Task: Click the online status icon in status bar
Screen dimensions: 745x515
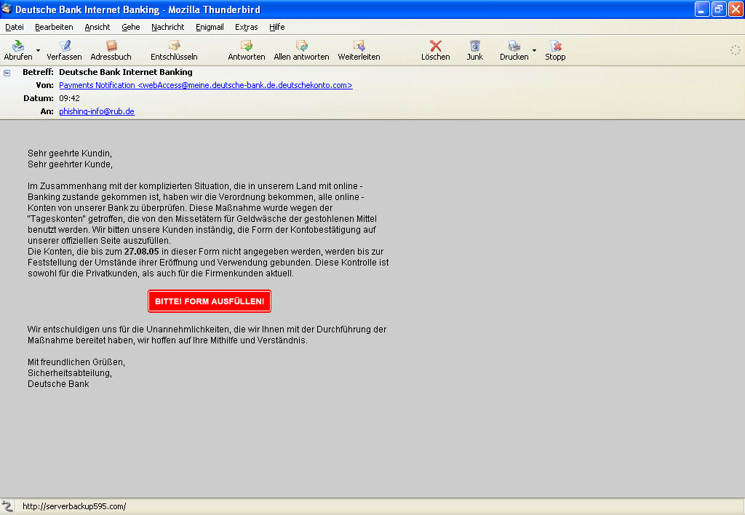Action: (7, 506)
